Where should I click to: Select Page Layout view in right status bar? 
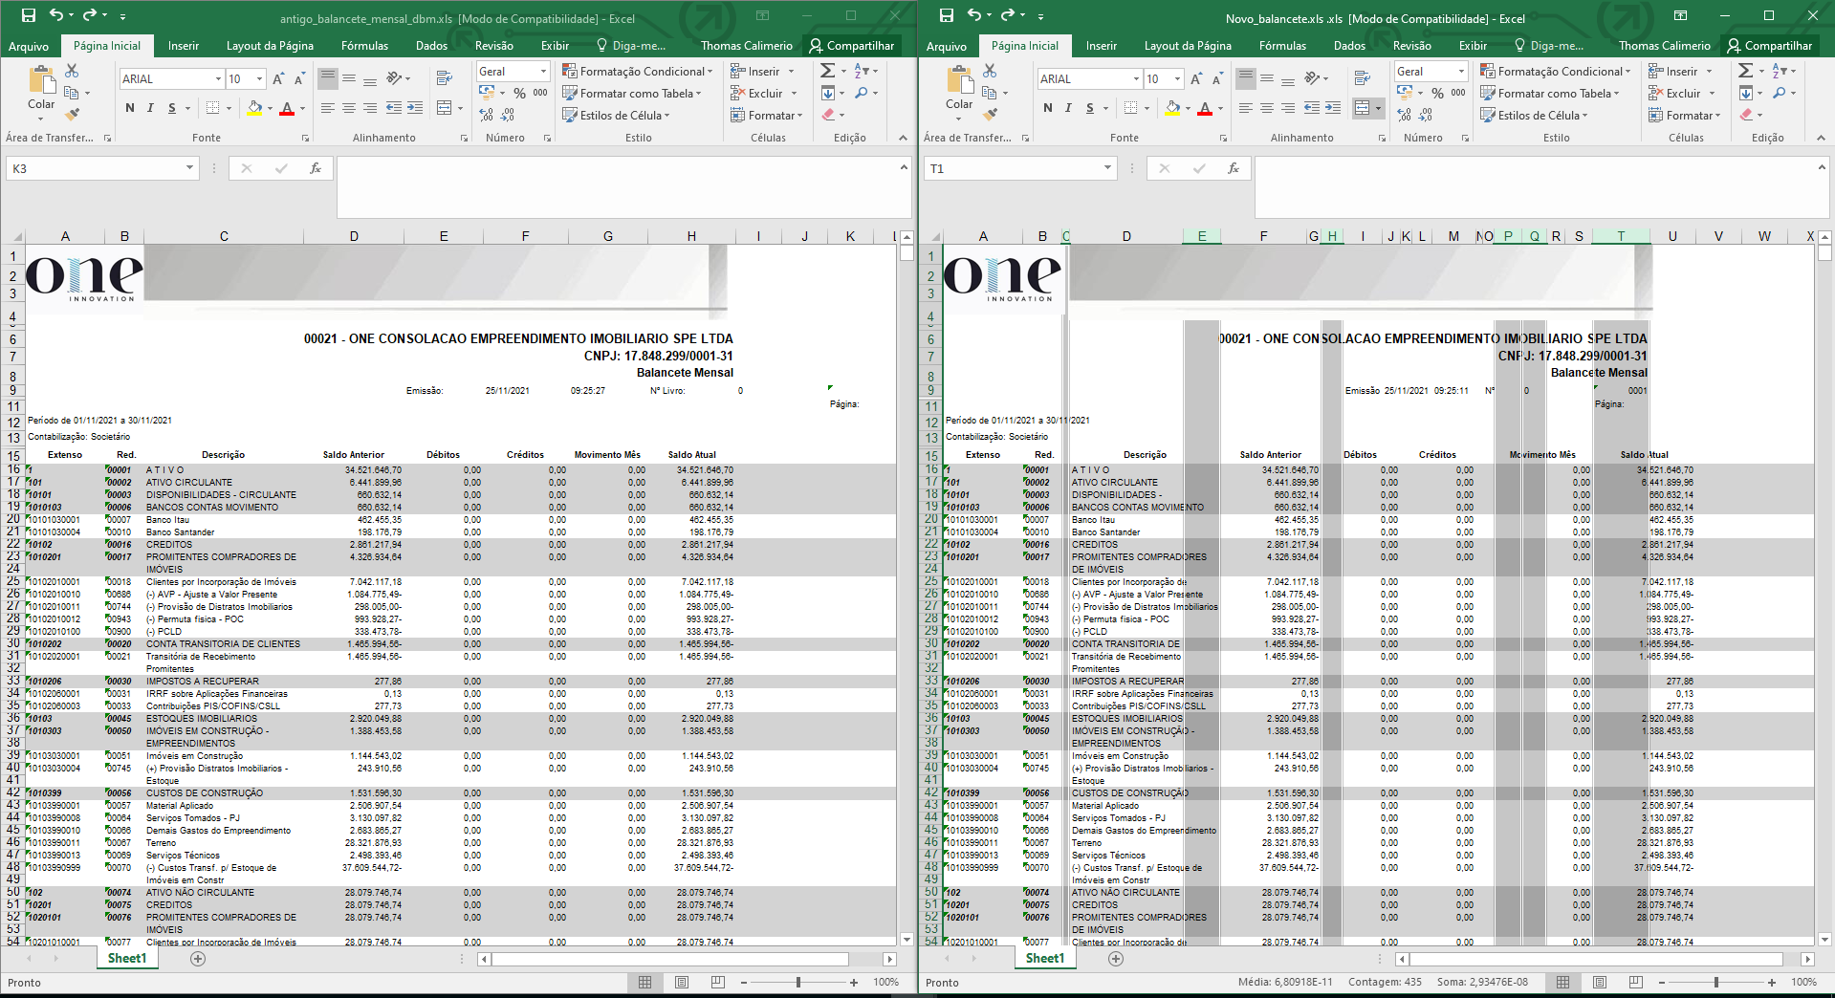(x=1600, y=982)
